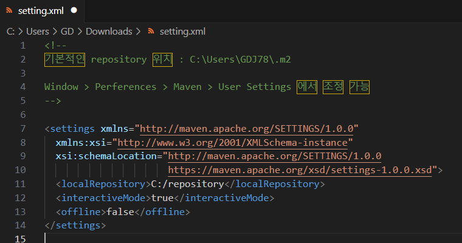The width and height of the screenshot is (462, 243).
Task: Click the highlighted Korean word 기본적인
Action: point(65,60)
